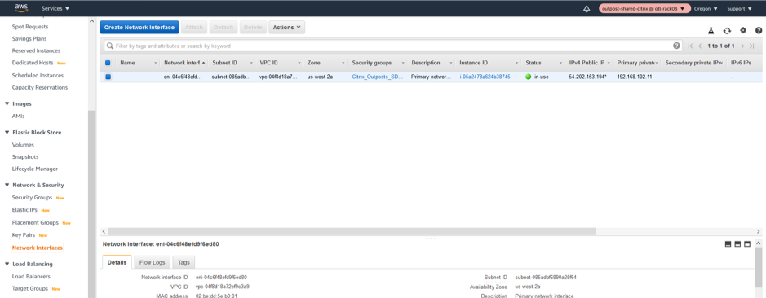Open the Status column filter arrow
Screen dimensions: 766x298
pos(560,63)
